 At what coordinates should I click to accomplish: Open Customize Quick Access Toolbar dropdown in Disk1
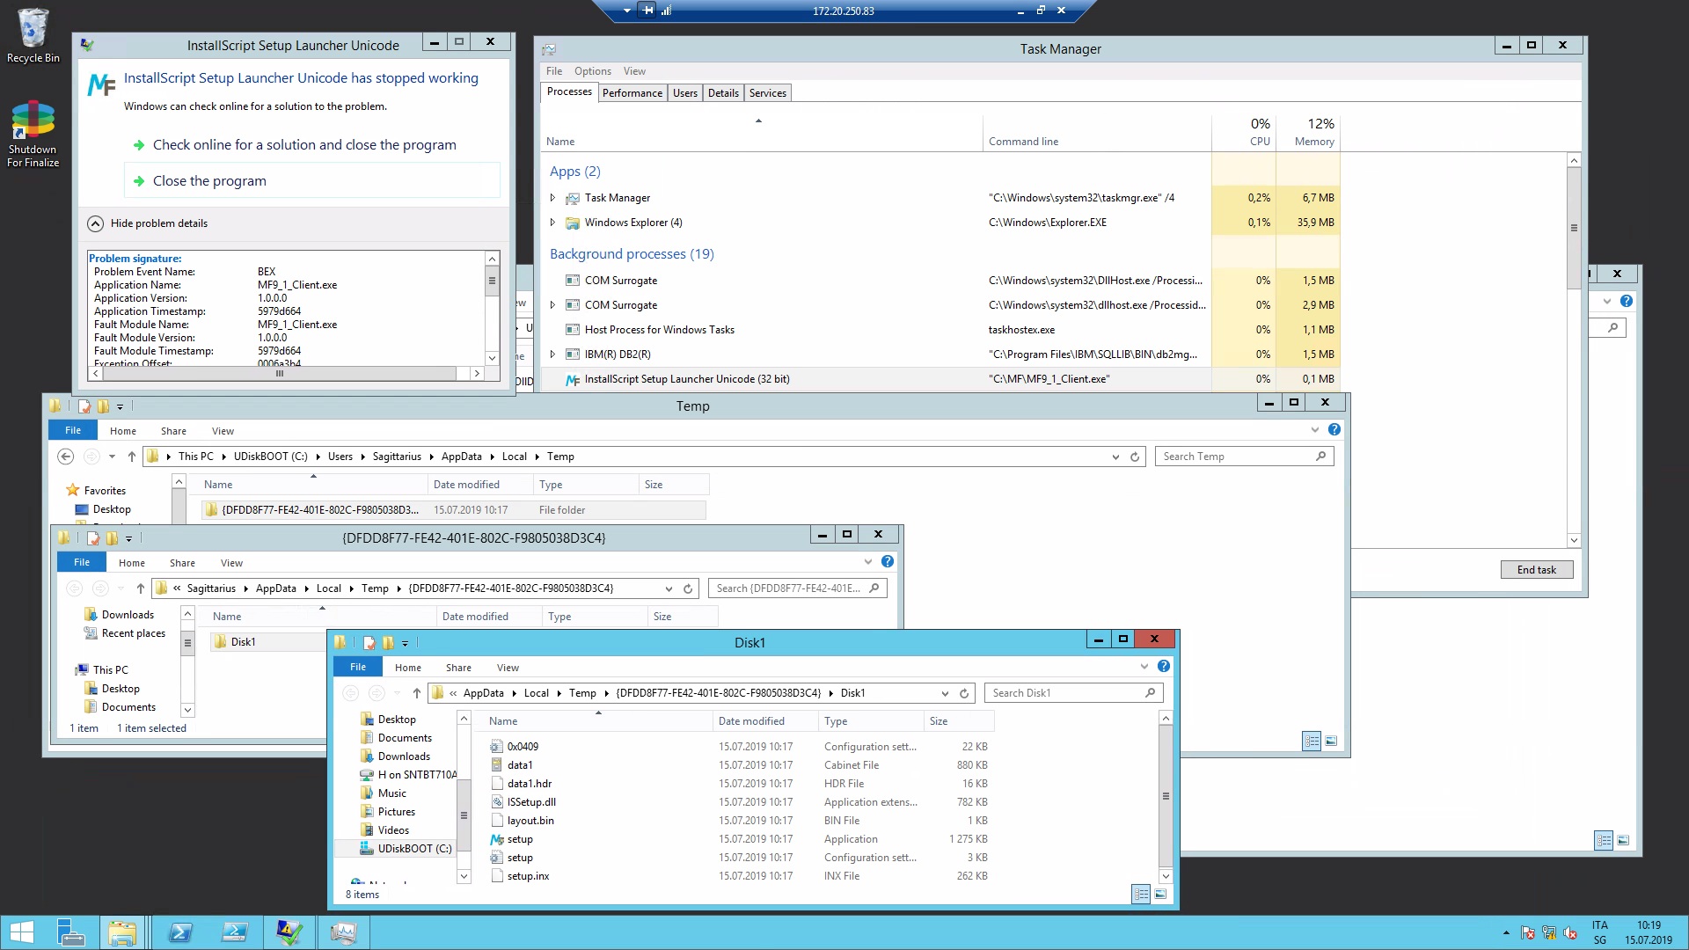(405, 644)
